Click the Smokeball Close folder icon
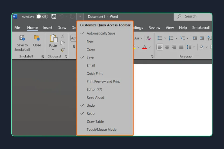Image resolution: width=224 pixels, height=149 pixels. (37, 38)
